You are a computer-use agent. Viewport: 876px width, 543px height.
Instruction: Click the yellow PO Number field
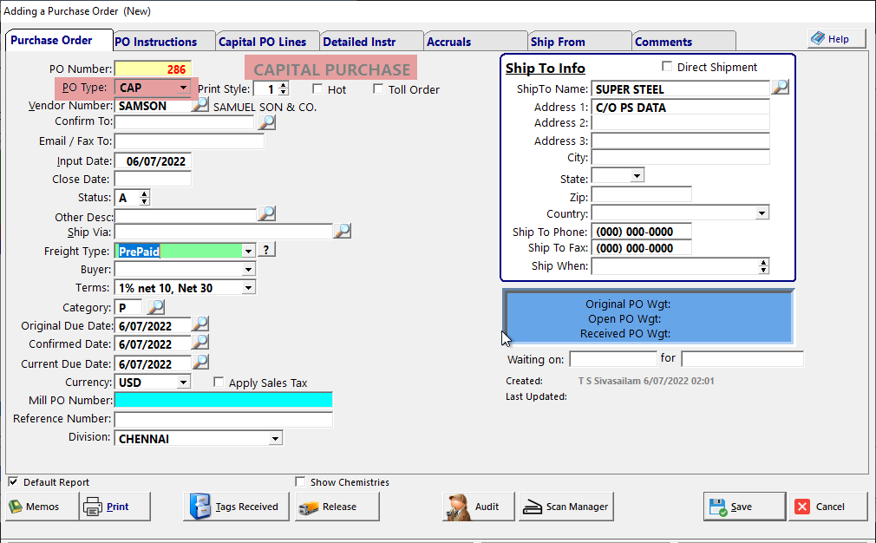tap(153, 69)
